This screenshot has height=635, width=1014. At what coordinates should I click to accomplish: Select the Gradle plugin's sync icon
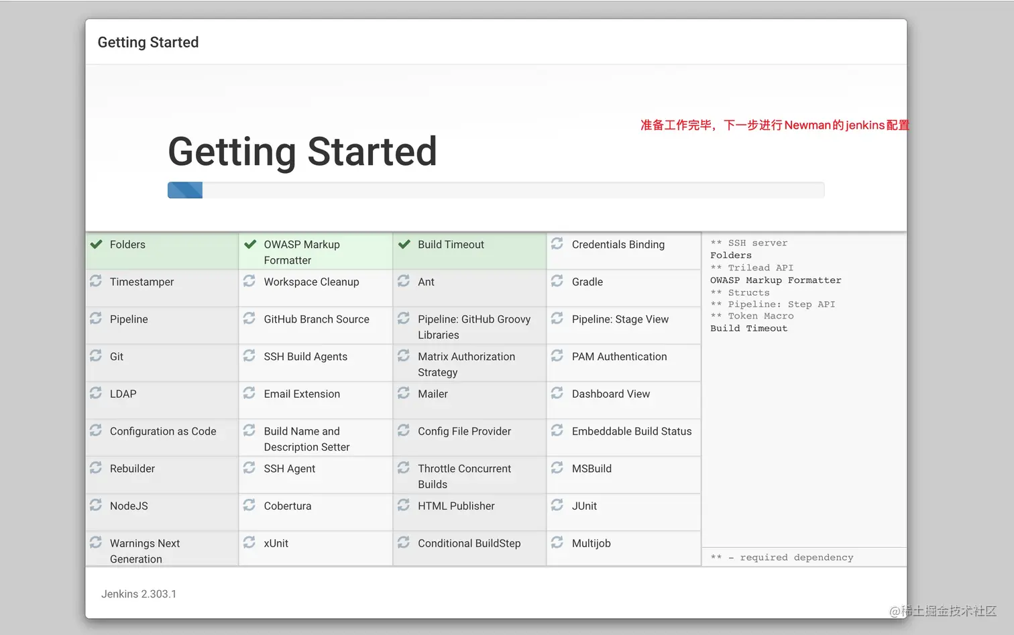point(557,281)
